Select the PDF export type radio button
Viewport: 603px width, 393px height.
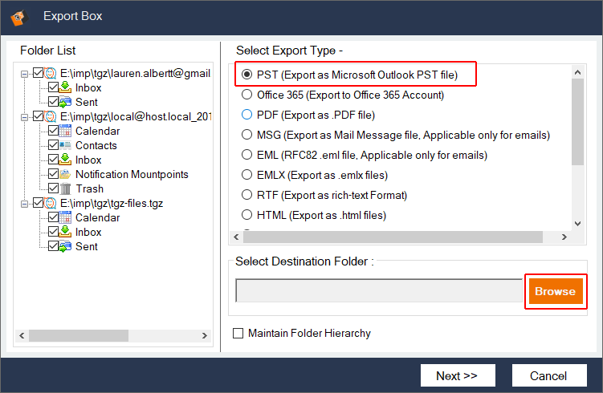[247, 115]
